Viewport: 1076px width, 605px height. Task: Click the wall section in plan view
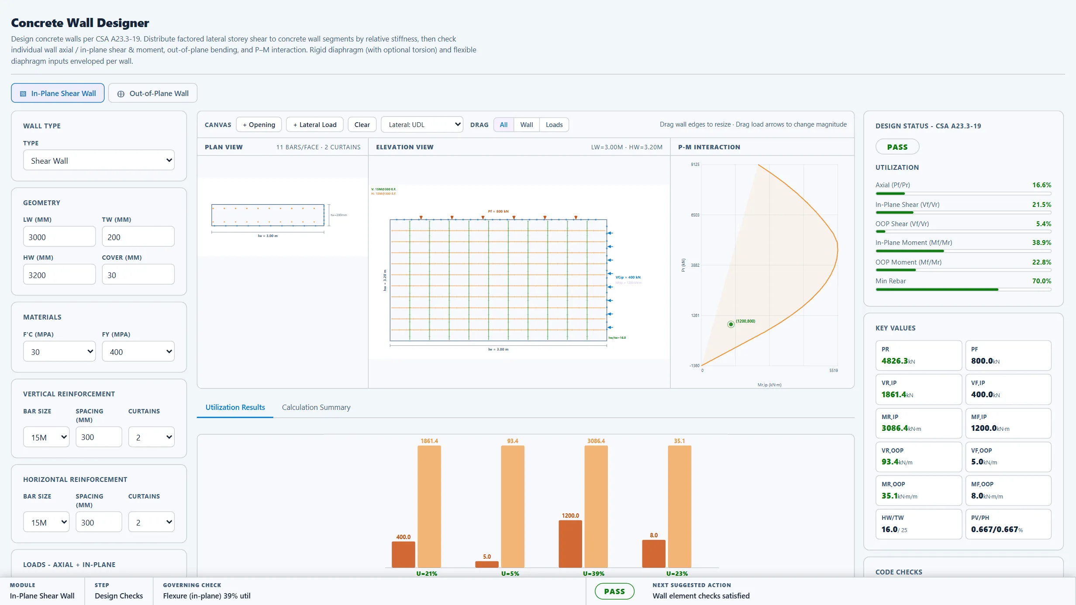click(x=268, y=215)
